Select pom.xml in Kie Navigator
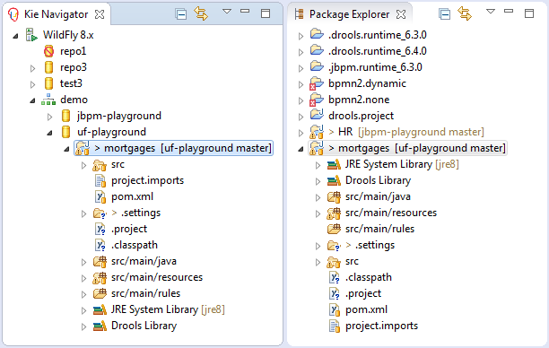 [x=132, y=196]
